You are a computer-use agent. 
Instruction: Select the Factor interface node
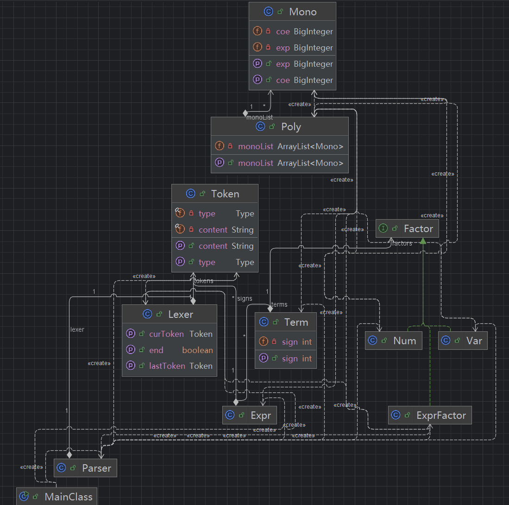407,228
